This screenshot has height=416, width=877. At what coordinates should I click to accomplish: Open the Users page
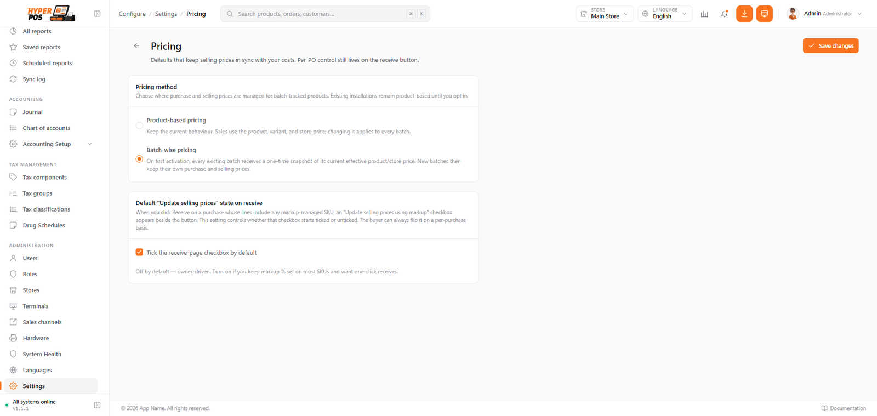tap(51, 258)
